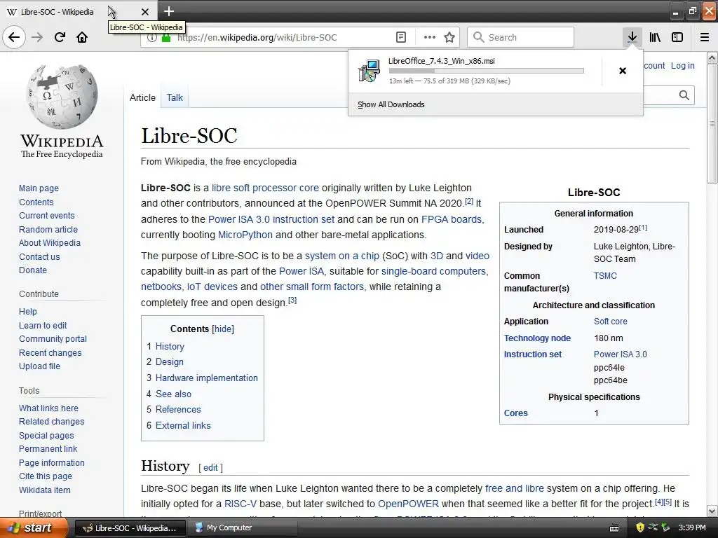Open the Donate link

point(33,270)
